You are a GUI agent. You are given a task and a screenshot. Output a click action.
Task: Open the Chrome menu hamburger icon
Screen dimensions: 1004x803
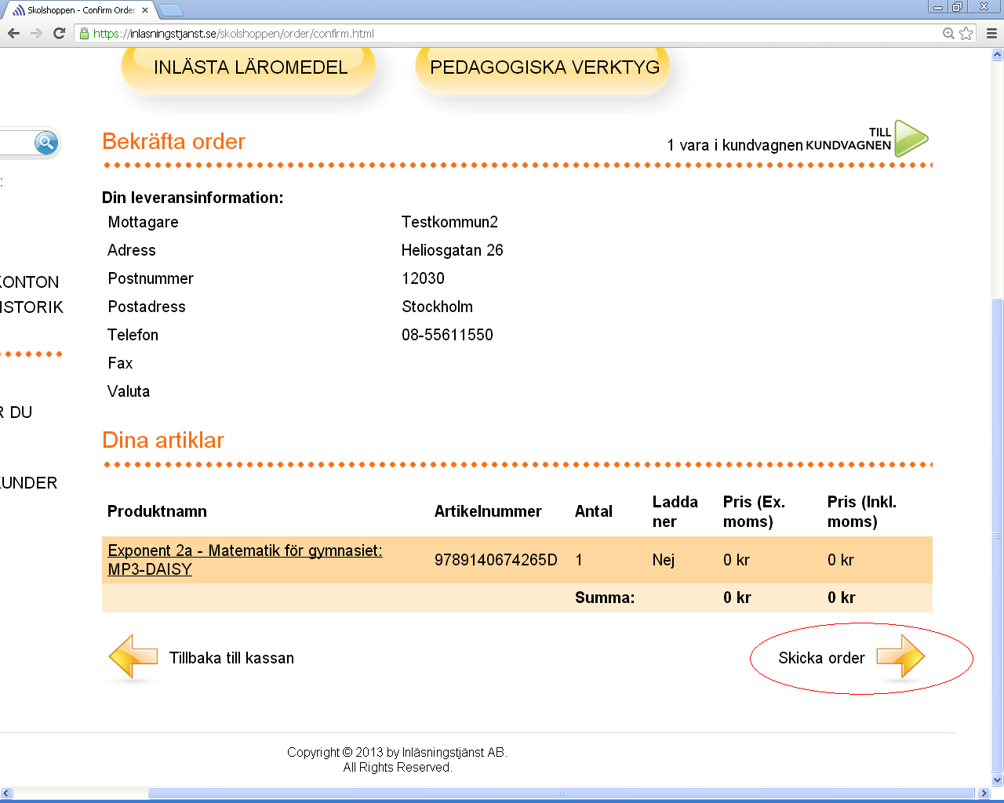pos(991,33)
